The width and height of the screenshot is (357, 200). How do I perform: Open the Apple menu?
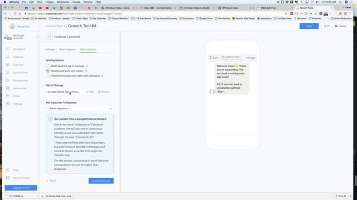[4, 2]
